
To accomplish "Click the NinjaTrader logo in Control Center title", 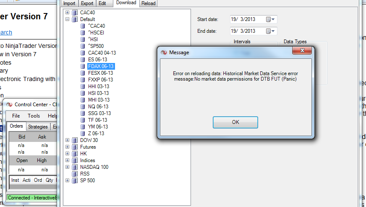I will click(x=9, y=105).
